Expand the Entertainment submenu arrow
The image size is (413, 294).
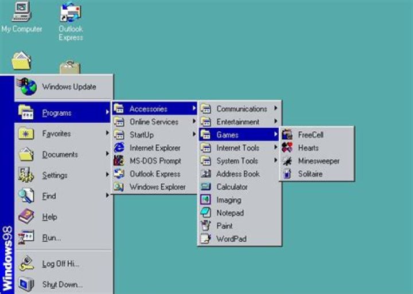tap(276, 121)
